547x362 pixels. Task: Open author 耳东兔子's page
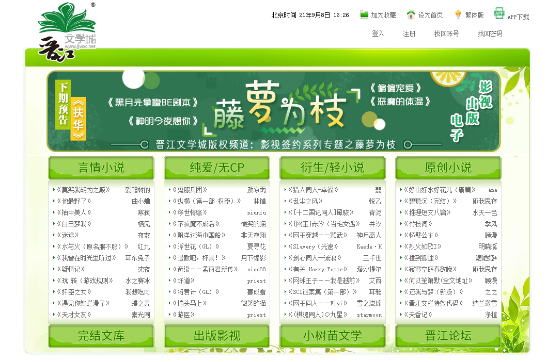coord(137,258)
